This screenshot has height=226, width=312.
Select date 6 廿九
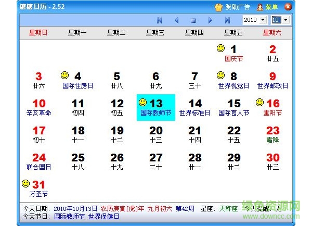click(x=155, y=81)
